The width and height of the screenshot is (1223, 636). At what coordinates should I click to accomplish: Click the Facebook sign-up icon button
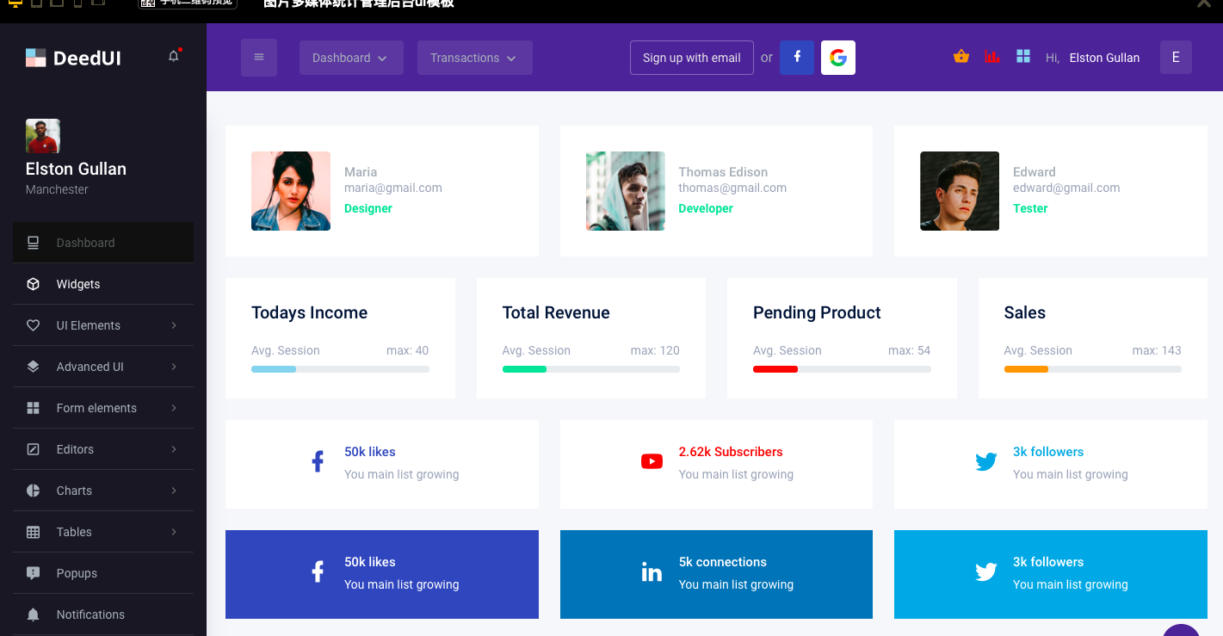(x=797, y=58)
